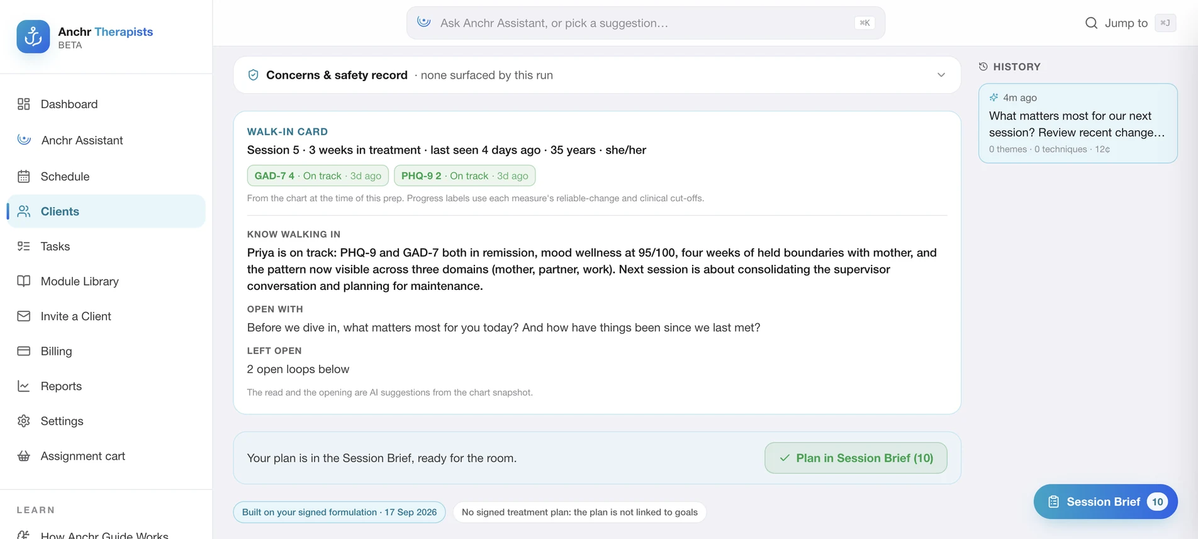Click the Reports chart icon
Viewport: 1198px width, 539px height.
[24, 386]
